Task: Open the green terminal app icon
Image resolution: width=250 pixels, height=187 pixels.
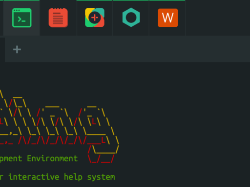Action: [x=22, y=18]
